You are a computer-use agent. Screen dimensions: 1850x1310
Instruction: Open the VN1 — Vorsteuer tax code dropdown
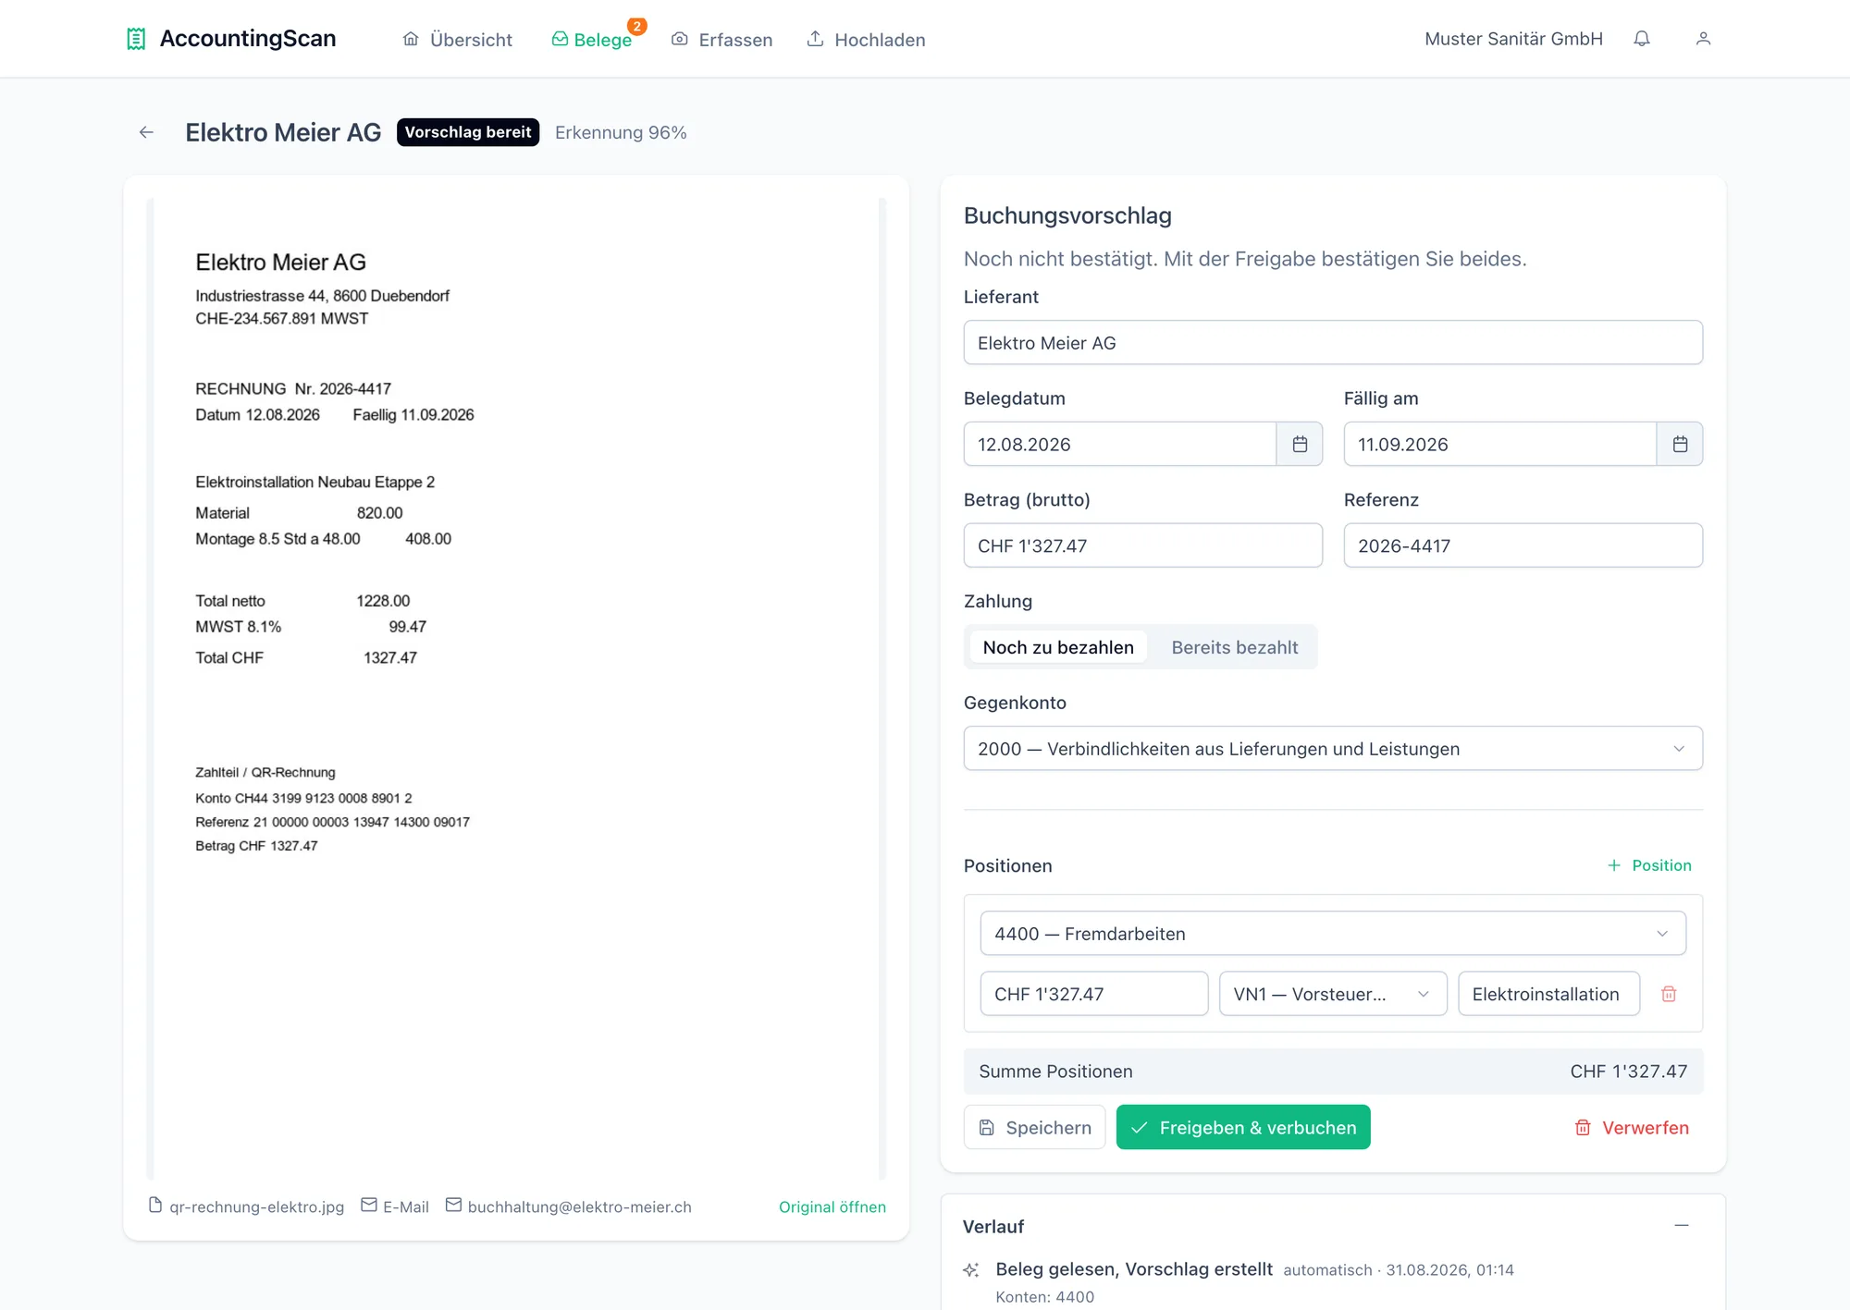(x=1333, y=994)
